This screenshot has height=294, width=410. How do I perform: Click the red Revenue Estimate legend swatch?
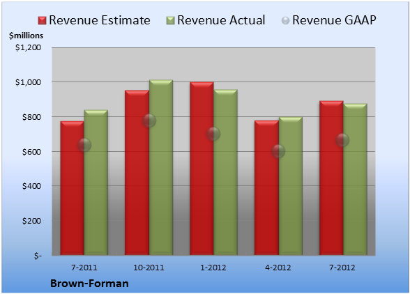(42, 21)
